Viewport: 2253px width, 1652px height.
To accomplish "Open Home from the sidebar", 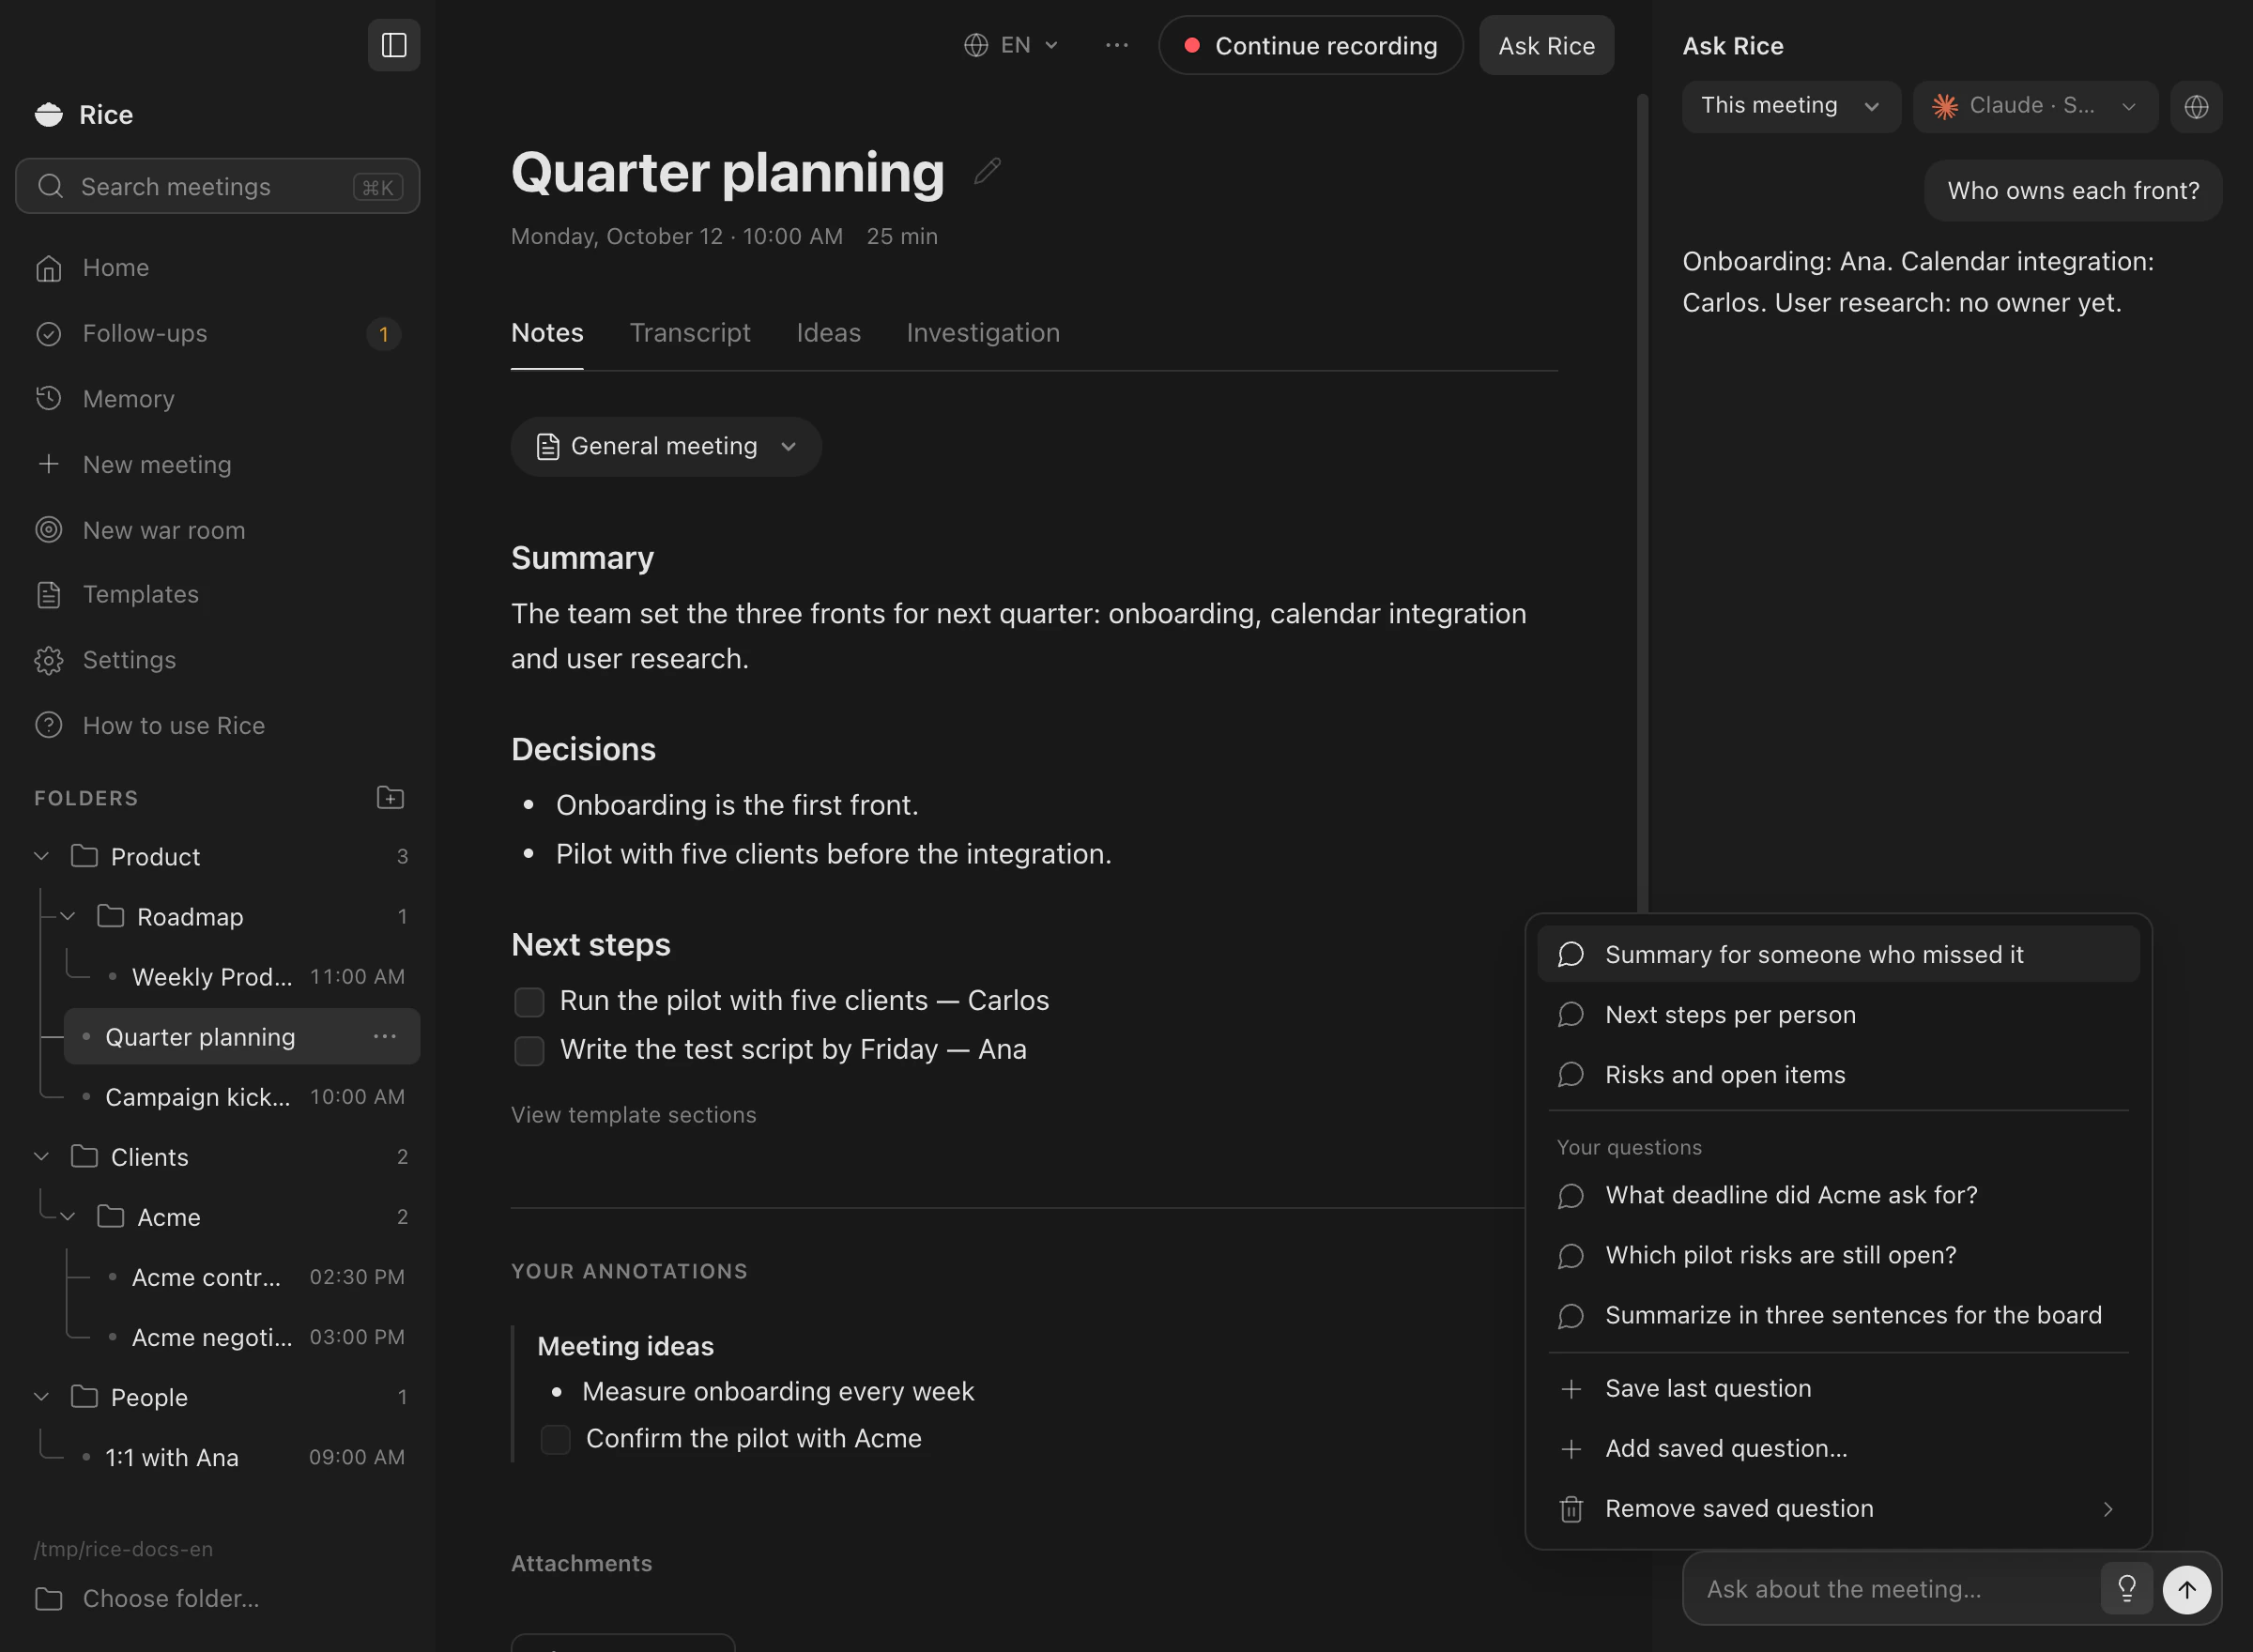I will (217, 268).
